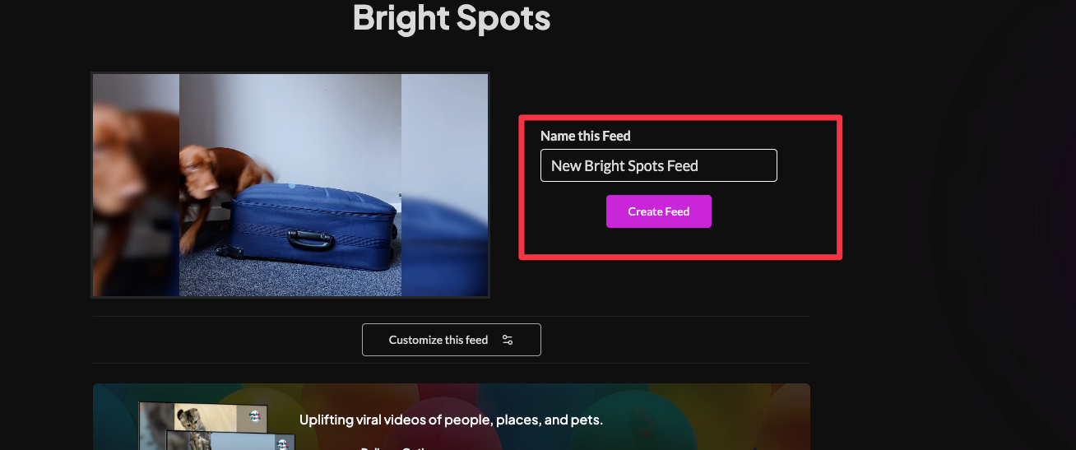Screen dimensions: 1076x450
Task: Click the word Feed in the name field
Action: 682,165
